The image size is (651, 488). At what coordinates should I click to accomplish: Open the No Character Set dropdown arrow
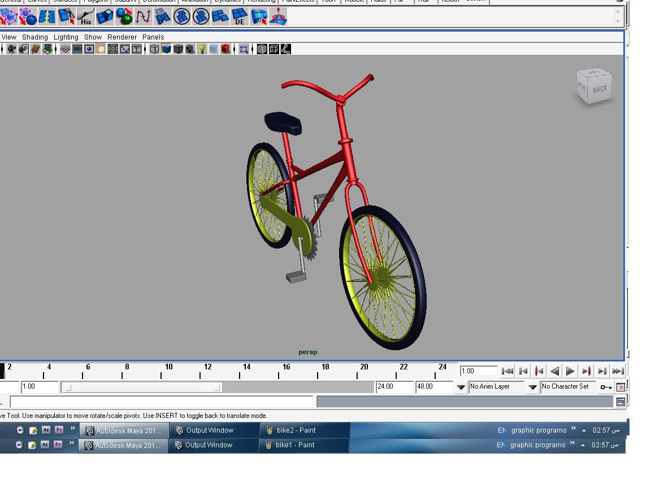coord(533,387)
